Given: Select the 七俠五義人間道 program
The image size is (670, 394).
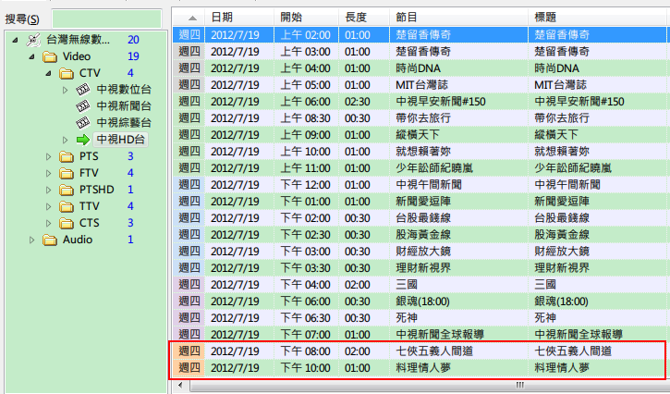Looking at the screenshot, I should (x=421, y=351).
